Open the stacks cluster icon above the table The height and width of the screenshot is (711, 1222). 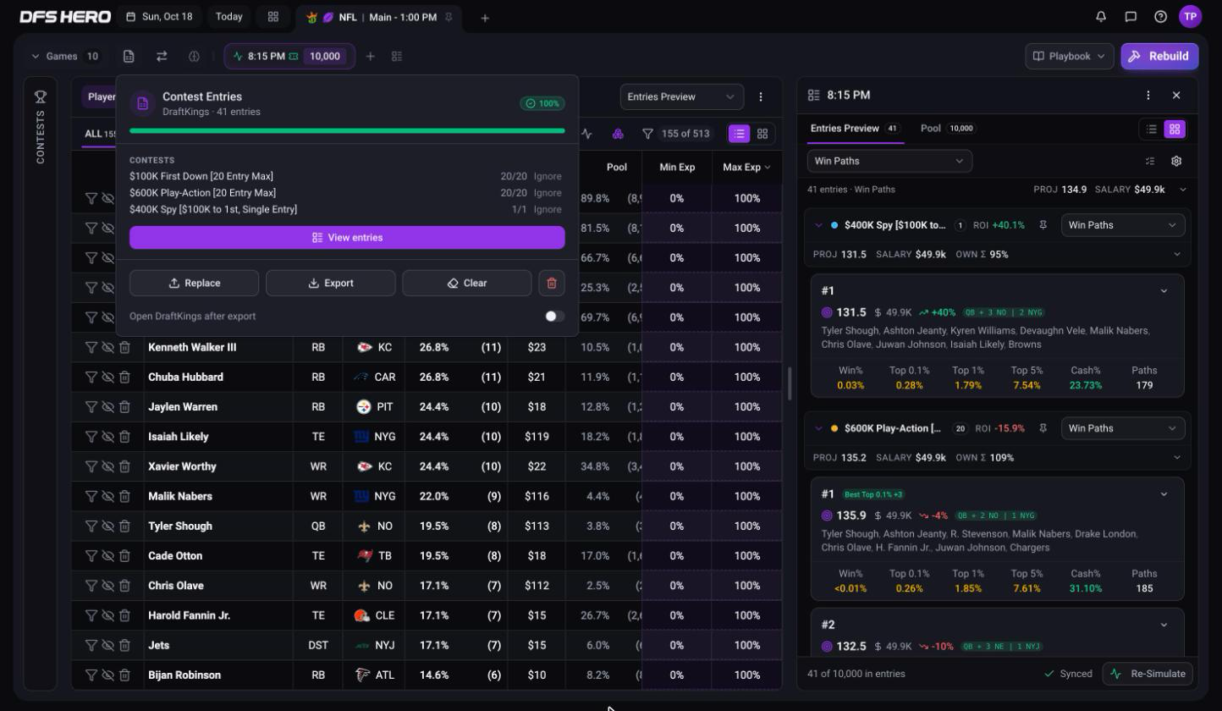click(618, 134)
